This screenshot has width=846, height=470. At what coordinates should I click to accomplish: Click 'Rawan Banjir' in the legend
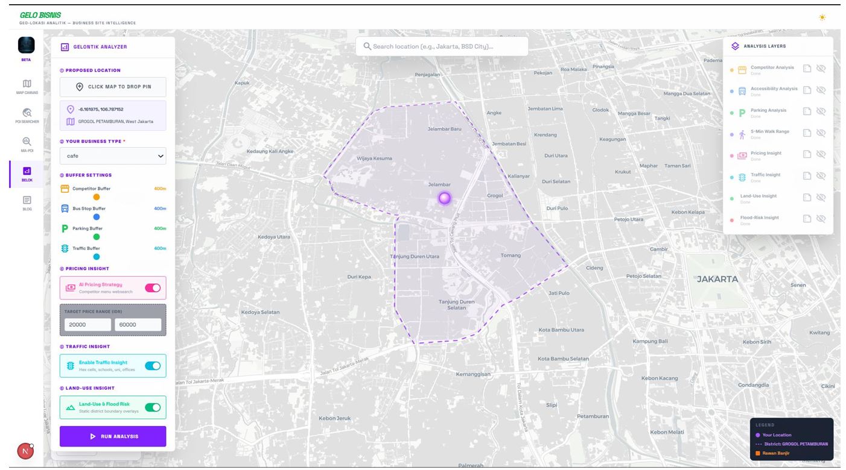tap(775, 453)
